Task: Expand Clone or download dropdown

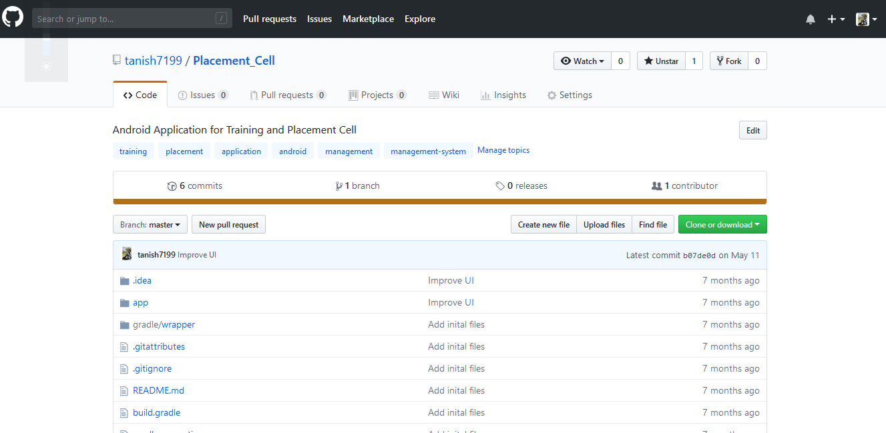Action: (x=722, y=225)
